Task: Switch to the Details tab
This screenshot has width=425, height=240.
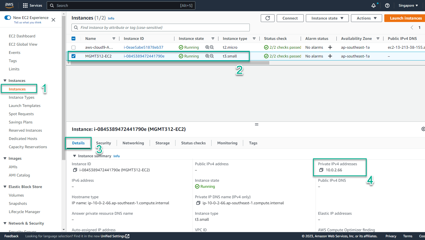Action: [78, 143]
